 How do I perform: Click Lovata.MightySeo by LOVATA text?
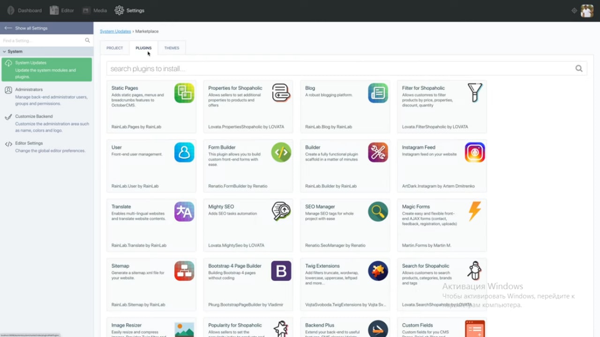(236, 246)
